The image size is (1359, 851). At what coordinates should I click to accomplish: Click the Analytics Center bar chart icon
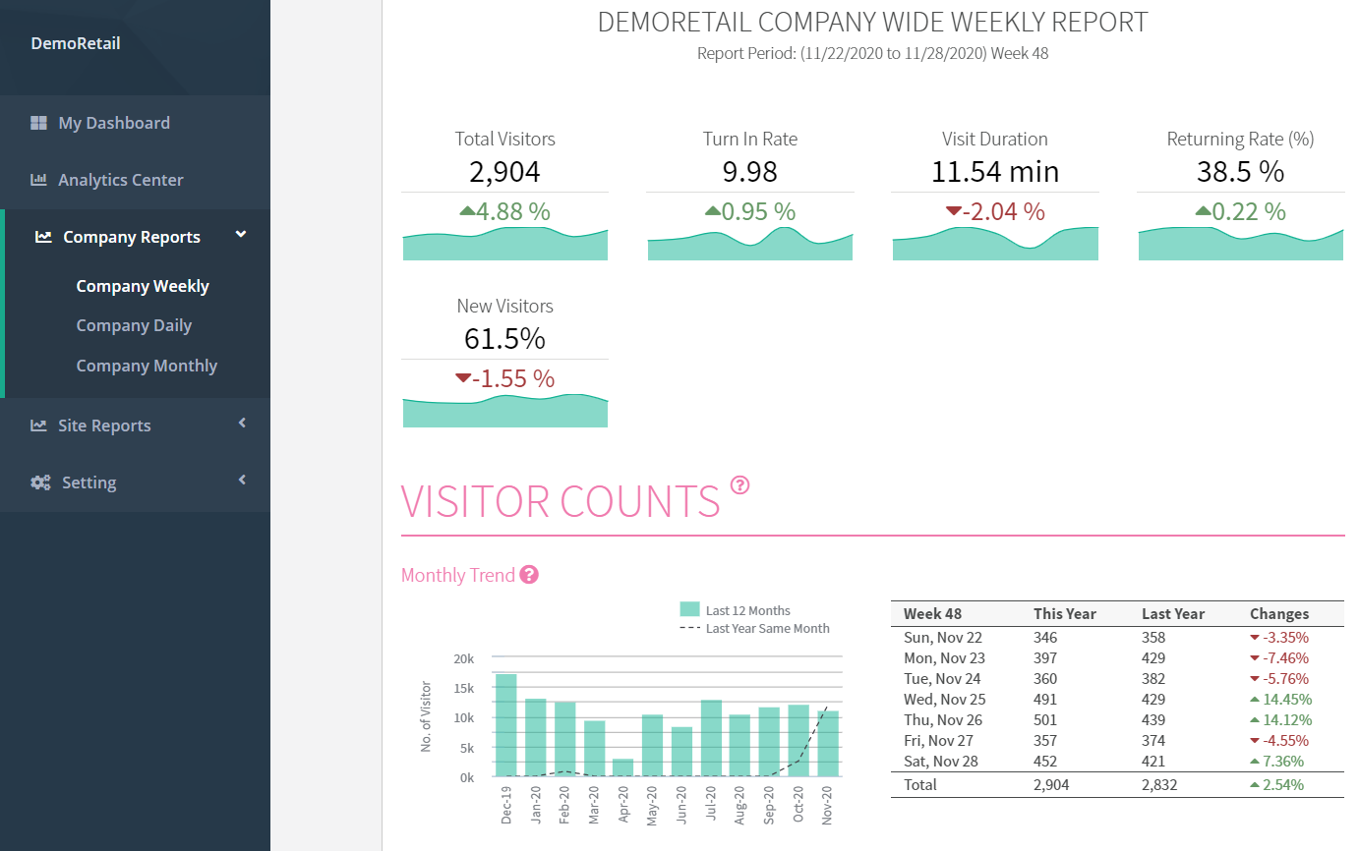click(39, 180)
